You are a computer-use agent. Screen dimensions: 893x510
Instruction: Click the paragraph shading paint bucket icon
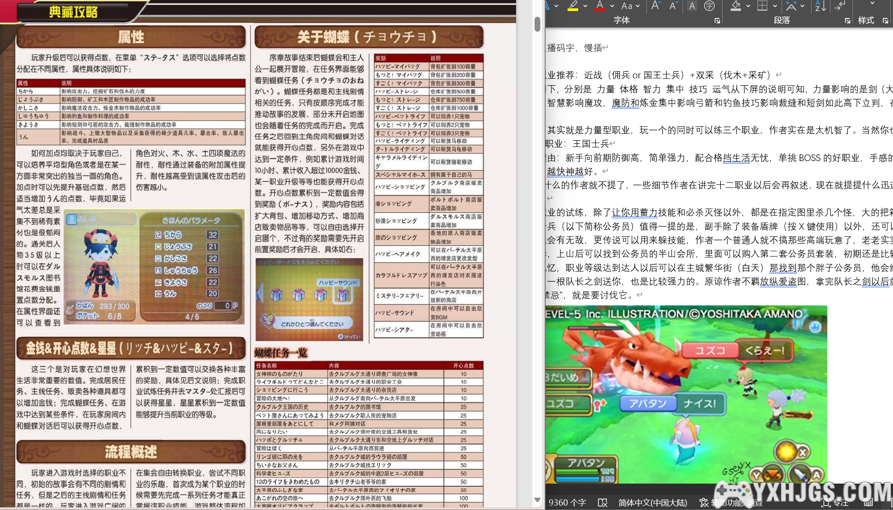[735, 6]
